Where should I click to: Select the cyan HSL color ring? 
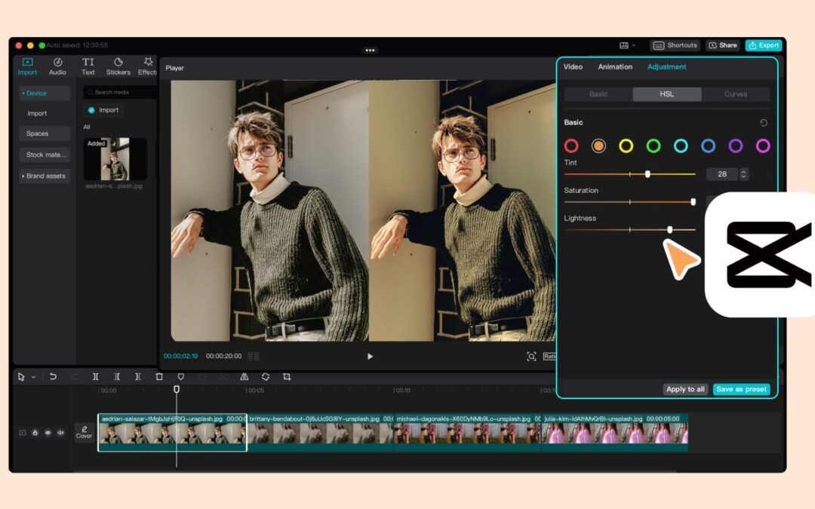coord(681,146)
